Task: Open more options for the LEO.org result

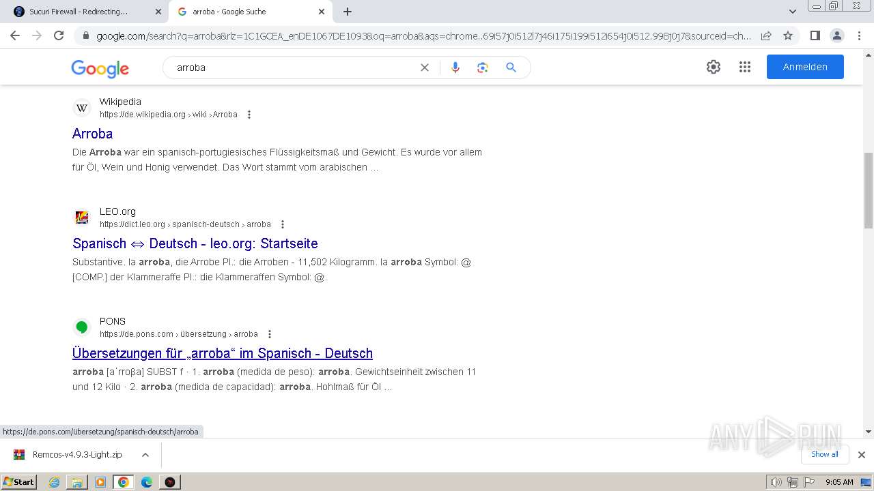Action: pyautogui.click(x=283, y=224)
